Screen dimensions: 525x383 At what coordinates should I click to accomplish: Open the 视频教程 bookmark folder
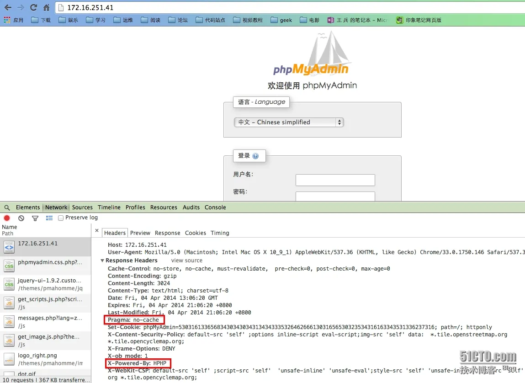(x=248, y=20)
